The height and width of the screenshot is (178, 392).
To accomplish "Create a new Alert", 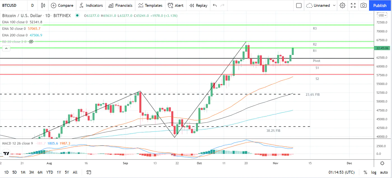I will [176, 5].
